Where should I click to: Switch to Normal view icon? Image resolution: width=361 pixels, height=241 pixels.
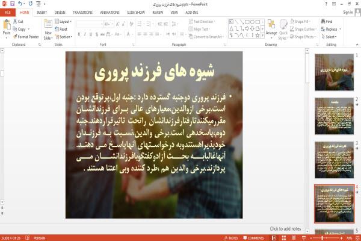point(274,238)
